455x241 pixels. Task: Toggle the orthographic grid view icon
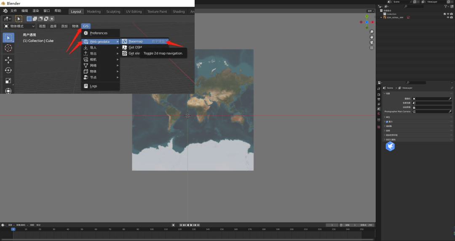[x=372, y=48]
